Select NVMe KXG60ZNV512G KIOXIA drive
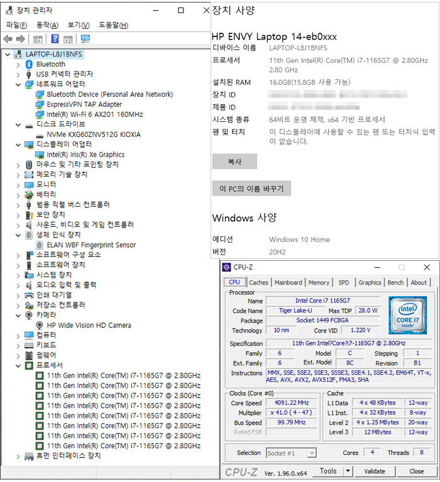The width and height of the screenshot is (440, 482). [x=94, y=134]
